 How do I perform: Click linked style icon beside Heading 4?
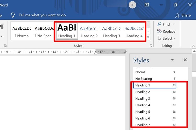[174, 105]
